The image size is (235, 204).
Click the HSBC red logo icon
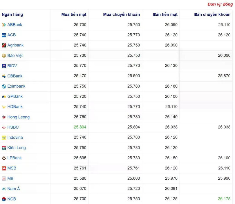point(4,127)
